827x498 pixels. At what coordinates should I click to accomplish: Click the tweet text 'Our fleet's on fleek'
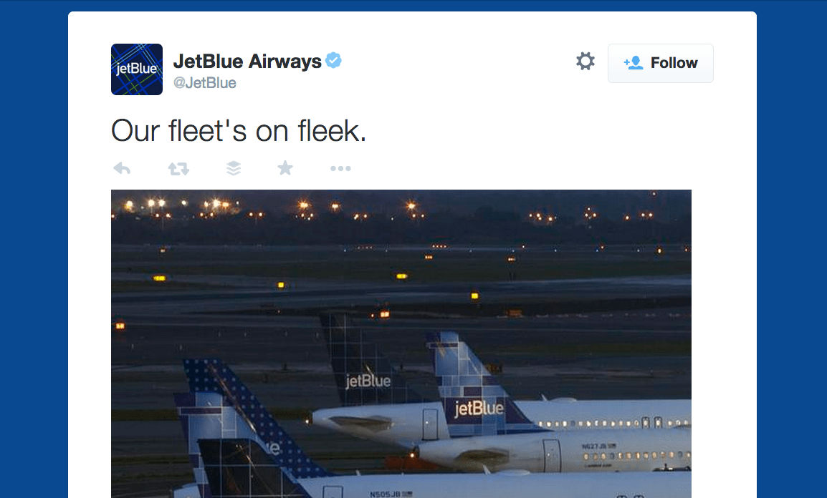237,130
